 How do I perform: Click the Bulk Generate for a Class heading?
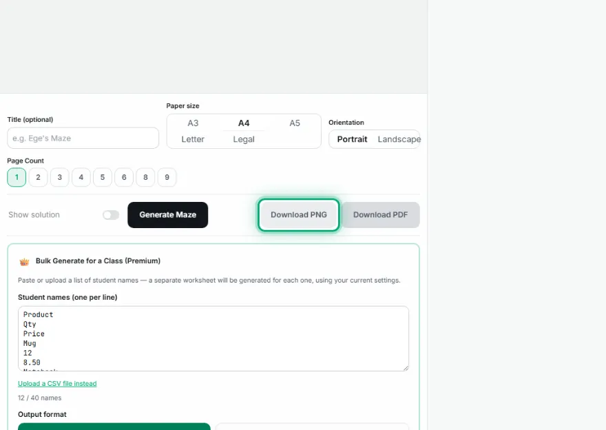(x=98, y=261)
